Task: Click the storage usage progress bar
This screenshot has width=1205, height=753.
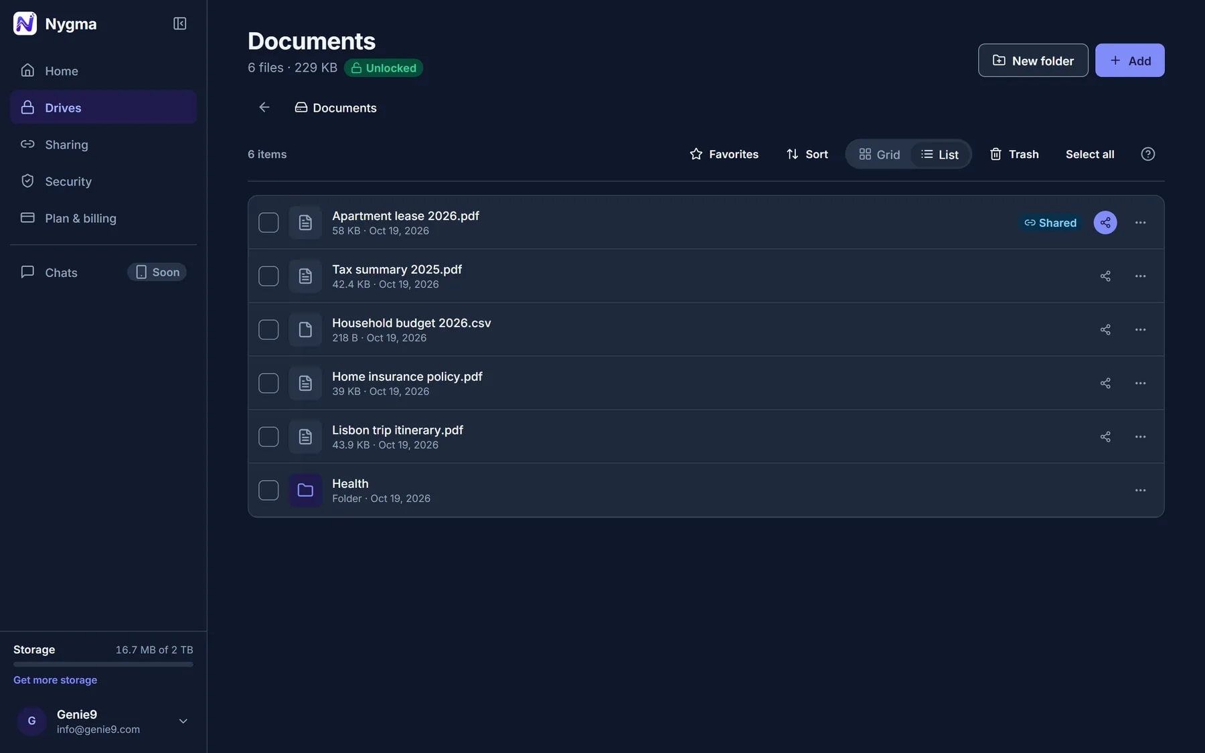Action: (103, 664)
